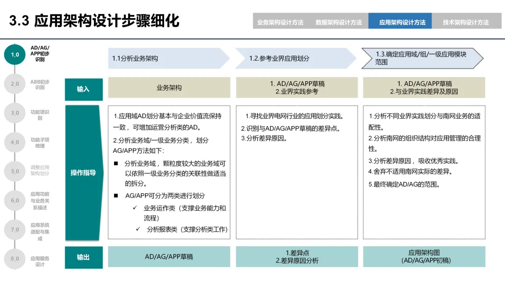
Task: Click the 7.0 step circle
Action: pos(15,230)
